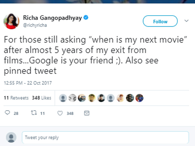View the 348 Likes list
Viewport: 195px width, 146px height.
pos(41,98)
